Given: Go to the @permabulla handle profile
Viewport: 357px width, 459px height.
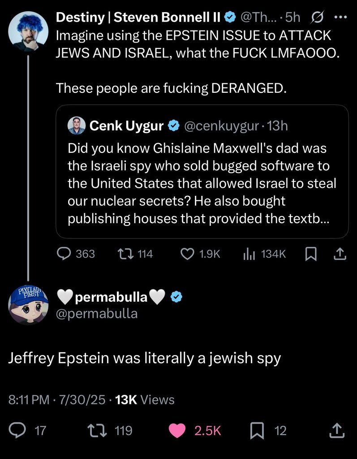Looking at the screenshot, I should click(97, 313).
